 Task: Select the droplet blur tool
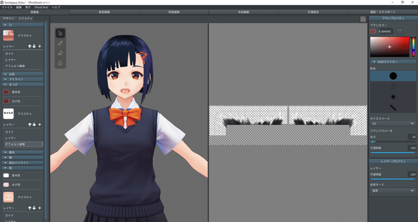(x=60, y=62)
